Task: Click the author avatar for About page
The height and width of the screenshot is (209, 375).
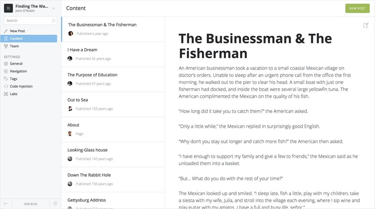Action: pos(70,134)
